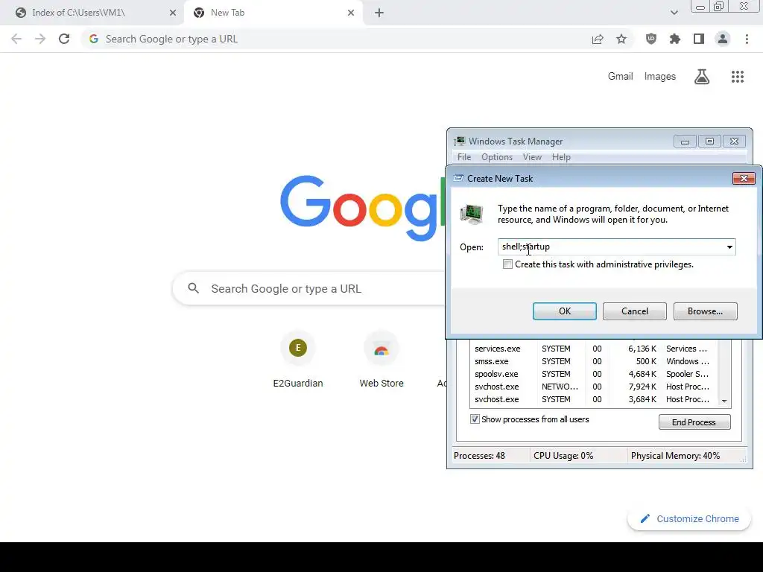
Task: Open Search Labs flask icon
Action: 702,77
